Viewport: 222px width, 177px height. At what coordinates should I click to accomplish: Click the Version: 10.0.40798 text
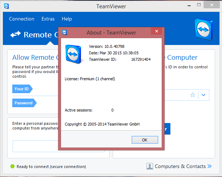coord(106,46)
